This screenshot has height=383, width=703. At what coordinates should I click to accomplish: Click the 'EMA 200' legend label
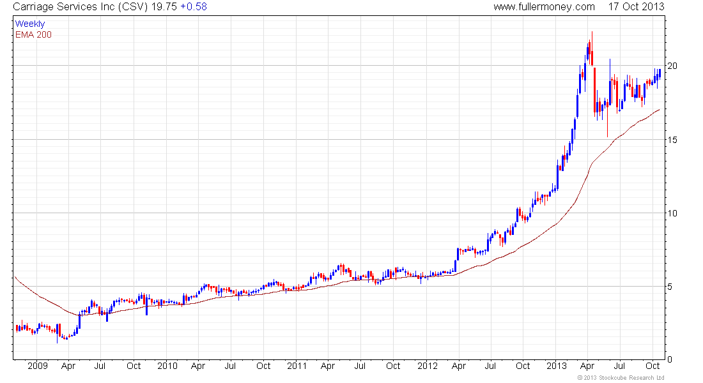click(33, 35)
